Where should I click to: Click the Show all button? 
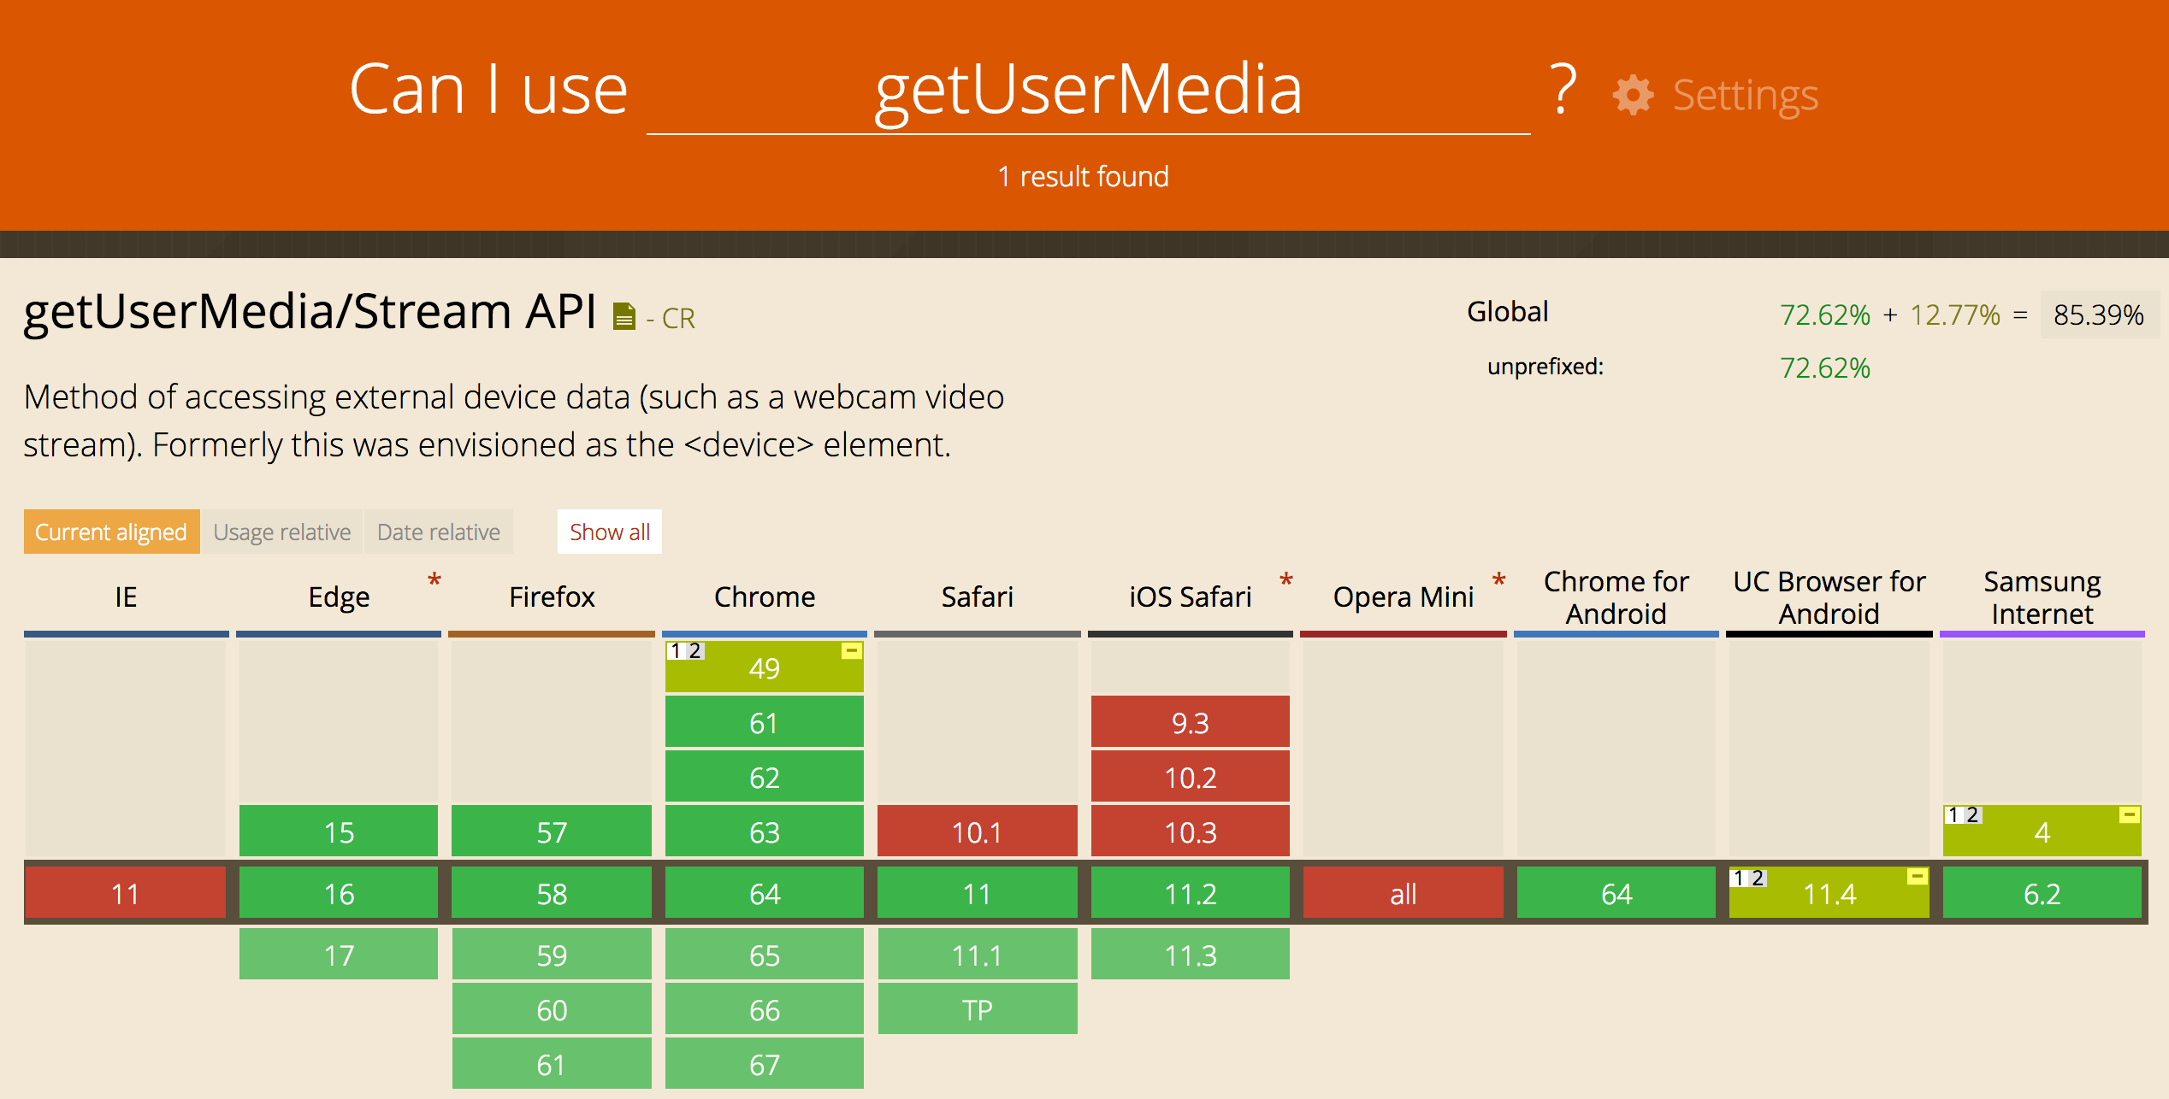(x=610, y=532)
